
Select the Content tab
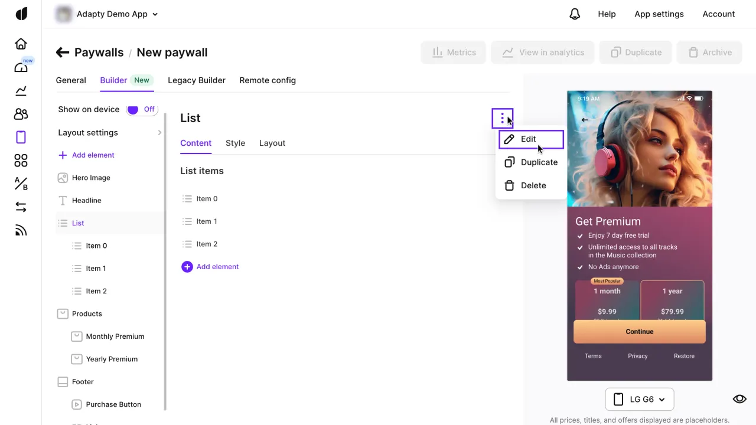point(195,143)
